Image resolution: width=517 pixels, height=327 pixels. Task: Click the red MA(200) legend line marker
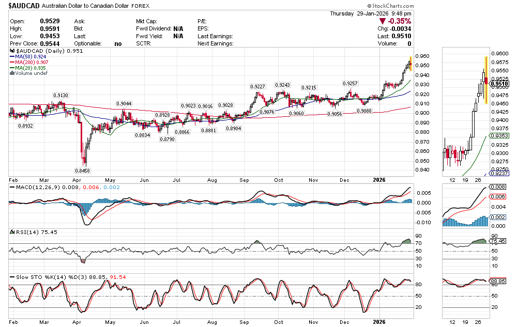(x=12, y=63)
